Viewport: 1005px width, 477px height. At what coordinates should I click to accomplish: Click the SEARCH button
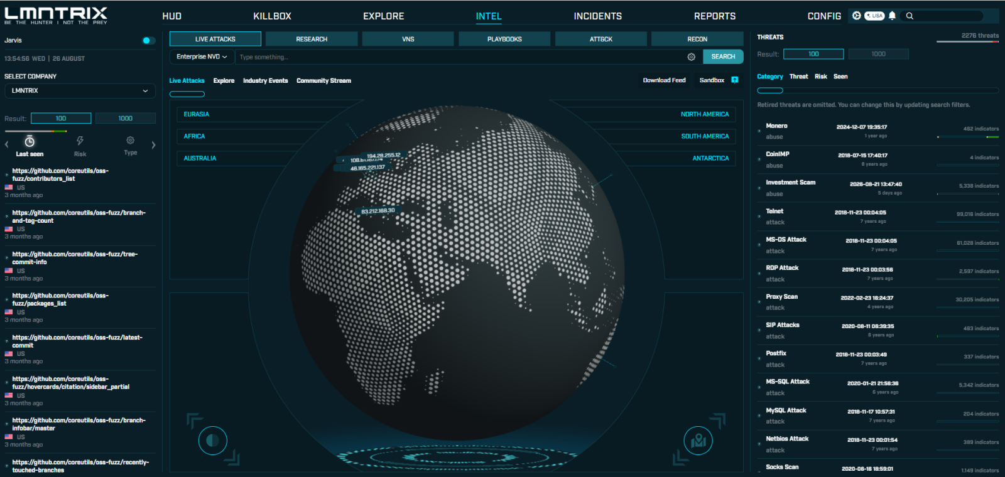723,56
